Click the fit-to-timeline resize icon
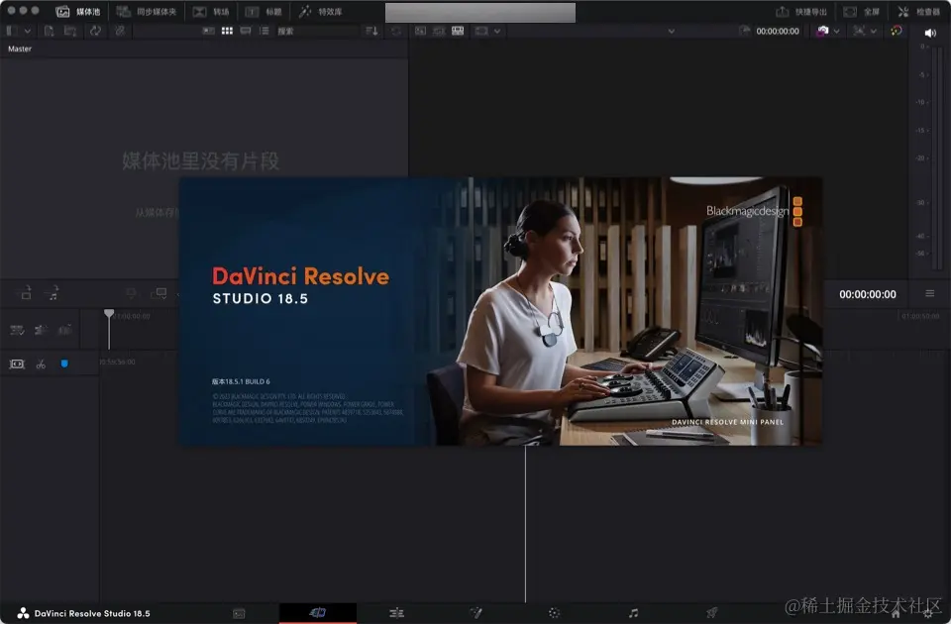The height and width of the screenshot is (624, 951). click(17, 364)
